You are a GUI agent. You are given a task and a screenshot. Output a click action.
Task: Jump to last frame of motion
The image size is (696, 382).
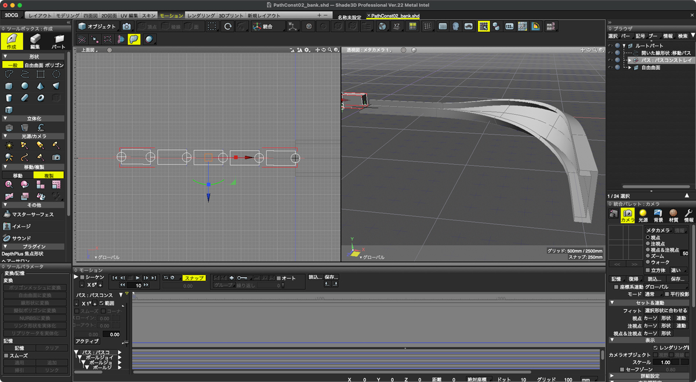(154, 278)
